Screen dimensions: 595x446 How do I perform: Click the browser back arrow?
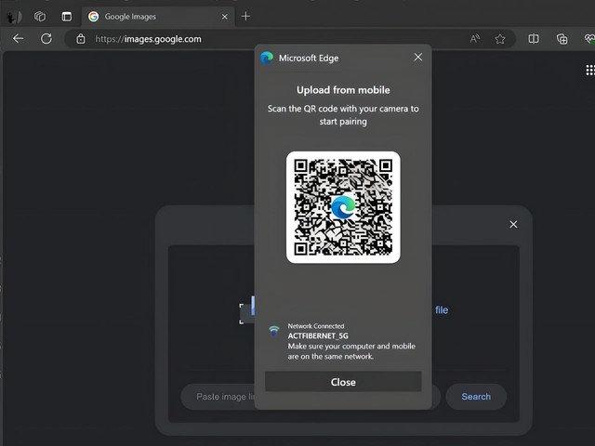pos(19,38)
